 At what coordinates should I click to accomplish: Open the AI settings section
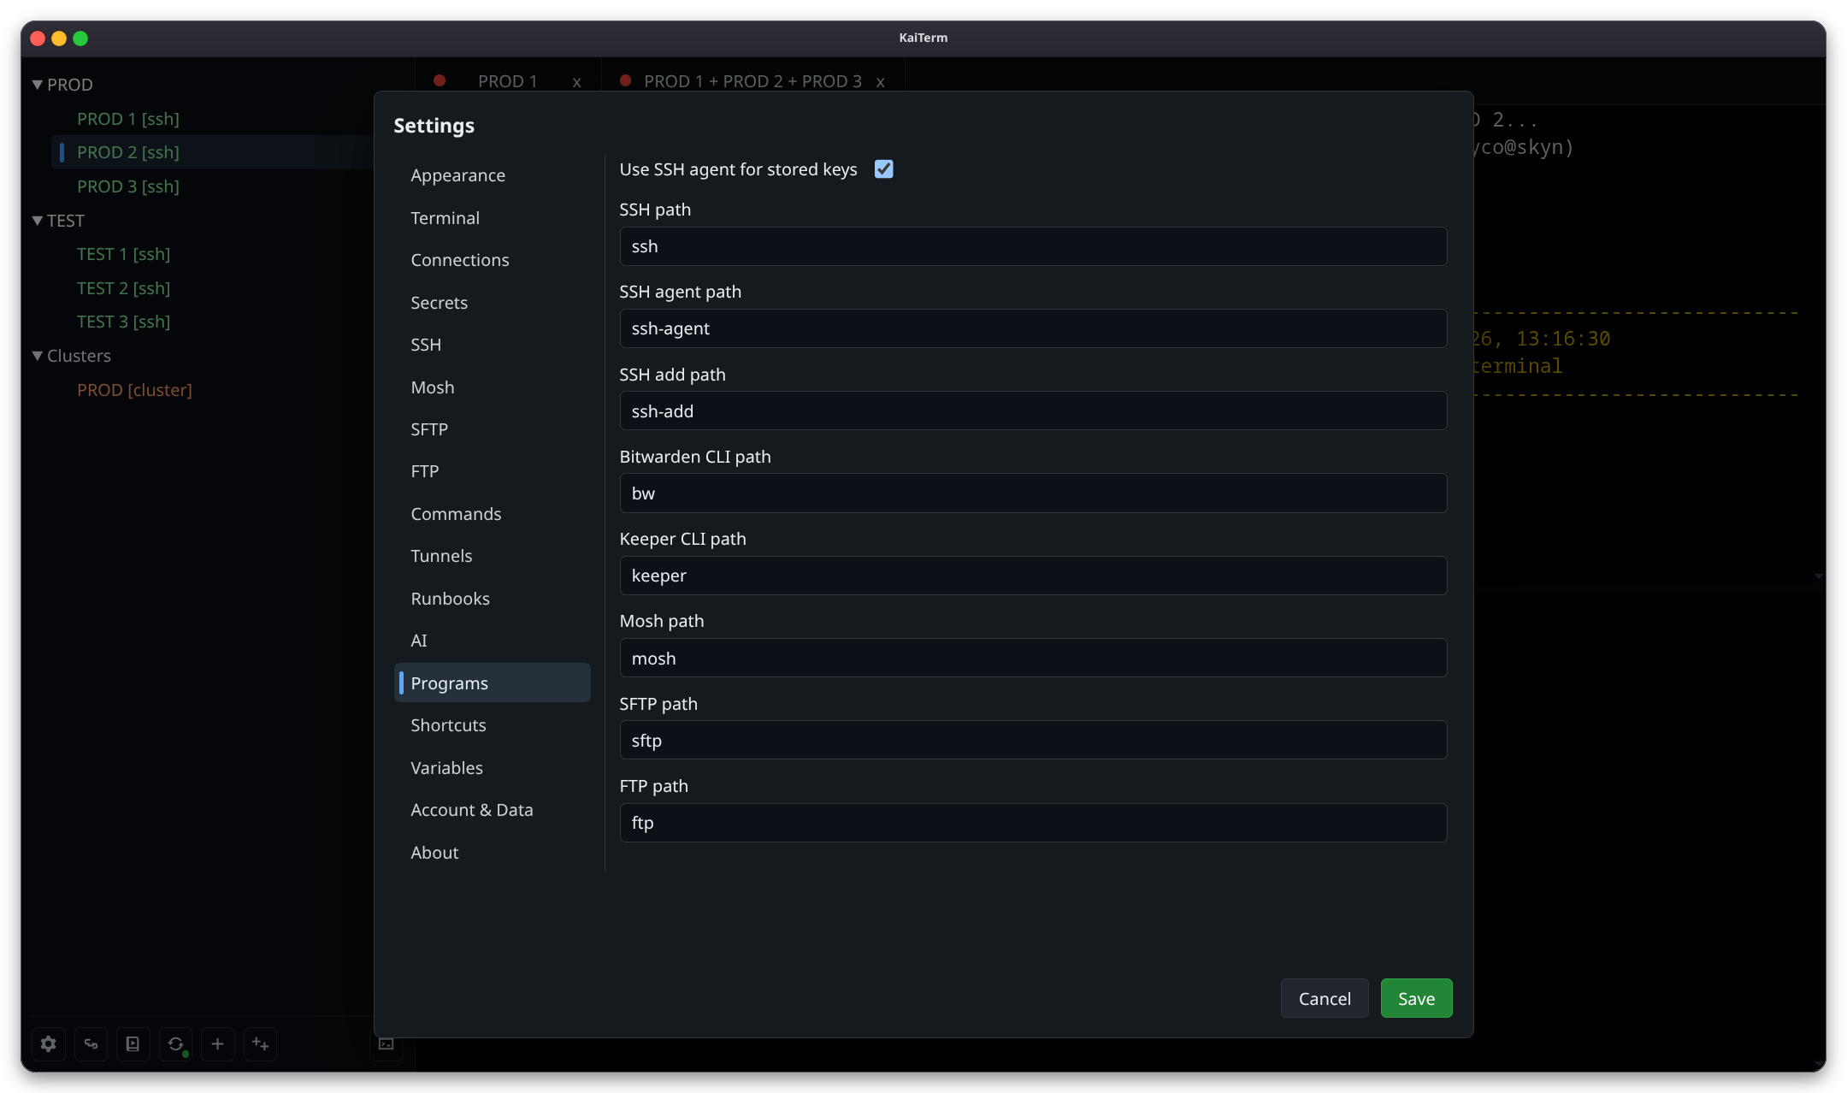pos(493,641)
